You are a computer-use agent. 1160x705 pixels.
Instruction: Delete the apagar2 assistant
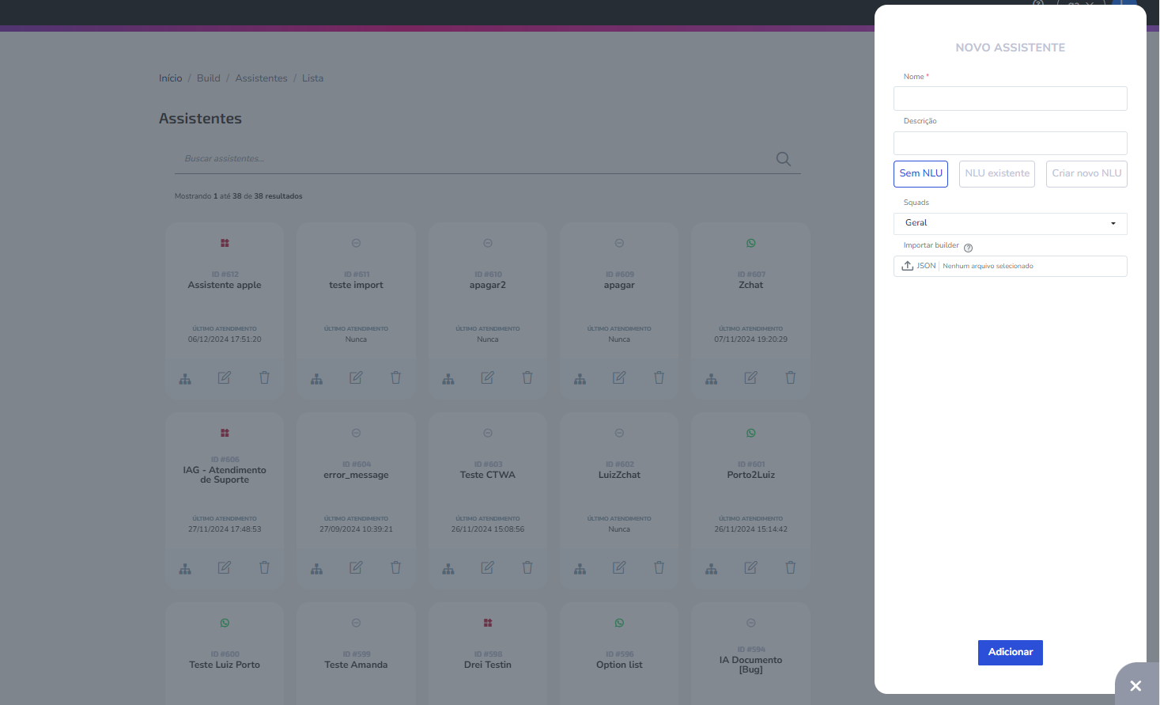pyautogui.click(x=527, y=378)
